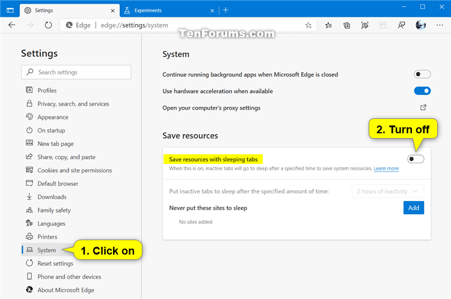Screen dimensions: 451x299
Task: Open Settings and more ellipsis menu
Action: pyautogui.click(x=440, y=25)
